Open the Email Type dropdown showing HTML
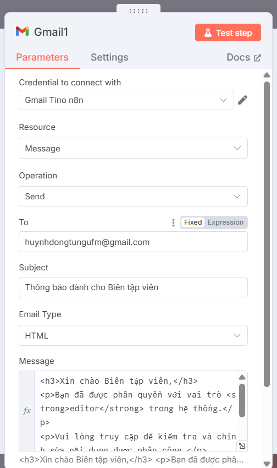 [133, 335]
